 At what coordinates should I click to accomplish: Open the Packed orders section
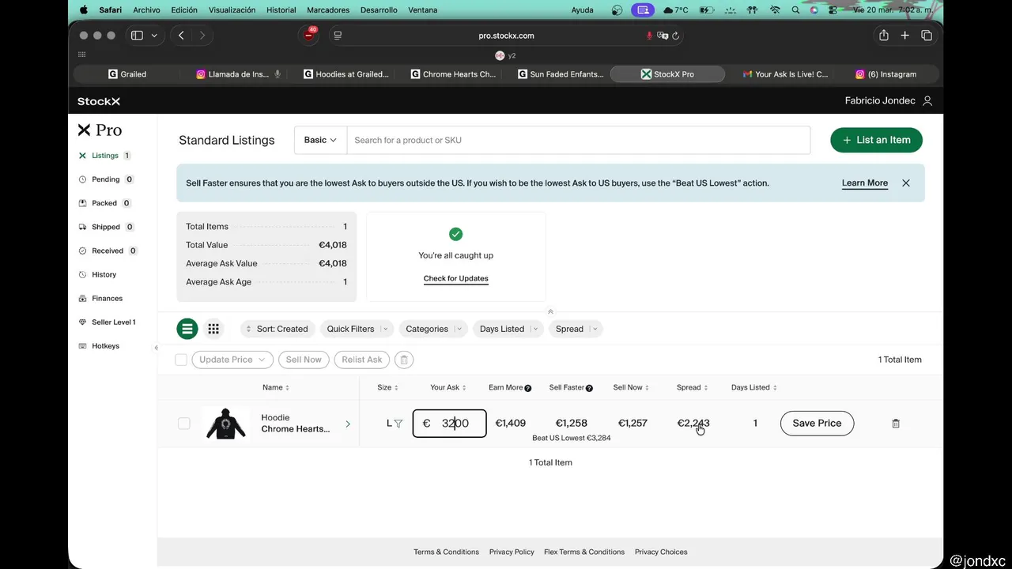(x=104, y=203)
